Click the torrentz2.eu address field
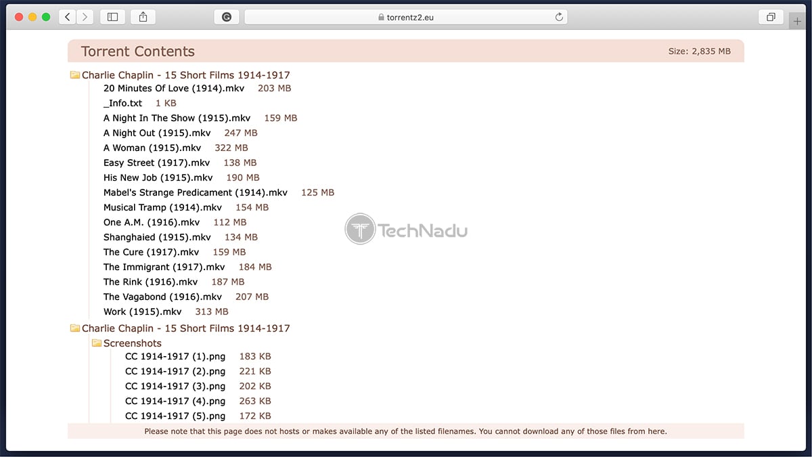This screenshot has height=457, width=812. (x=405, y=17)
